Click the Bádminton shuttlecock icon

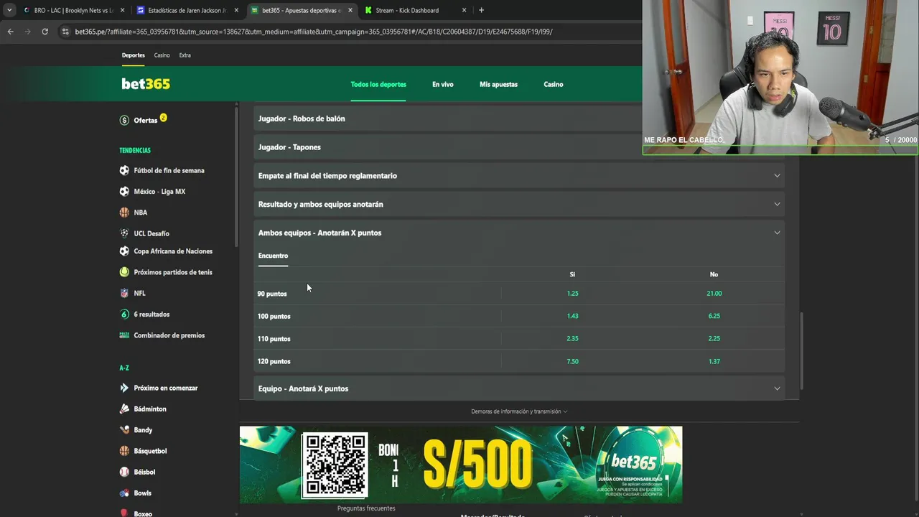(124, 409)
